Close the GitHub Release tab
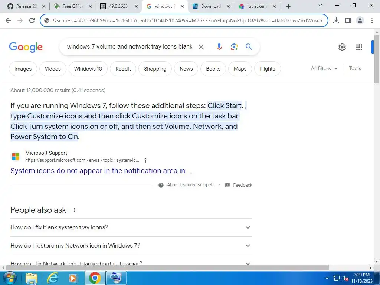380x285 pixels. click(x=44, y=6)
